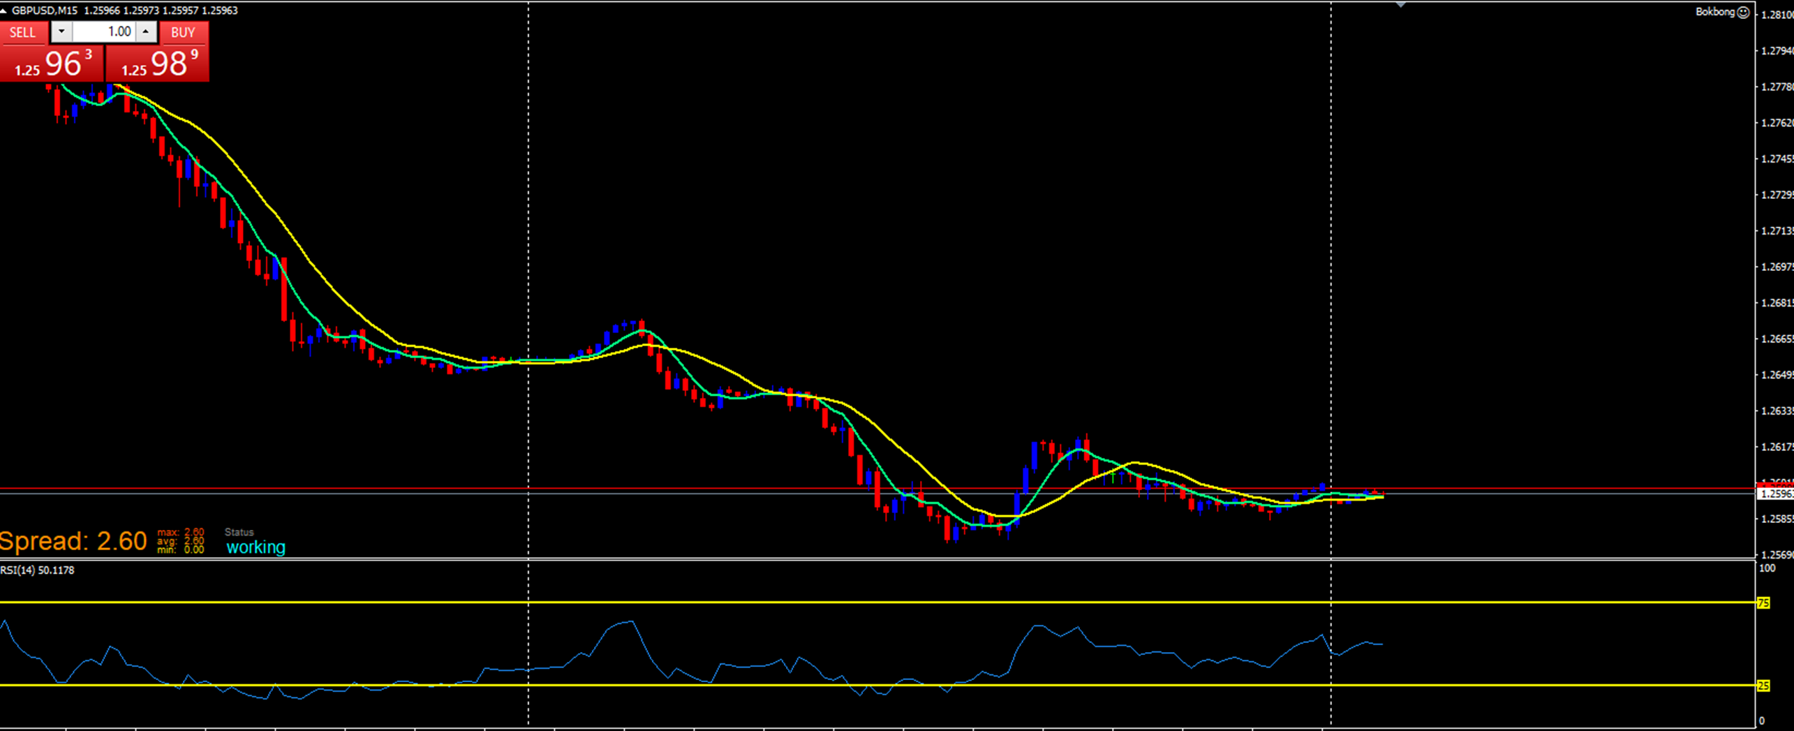1794x731 pixels.
Task: Click the cyan 'working' status text
Action: (255, 547)
